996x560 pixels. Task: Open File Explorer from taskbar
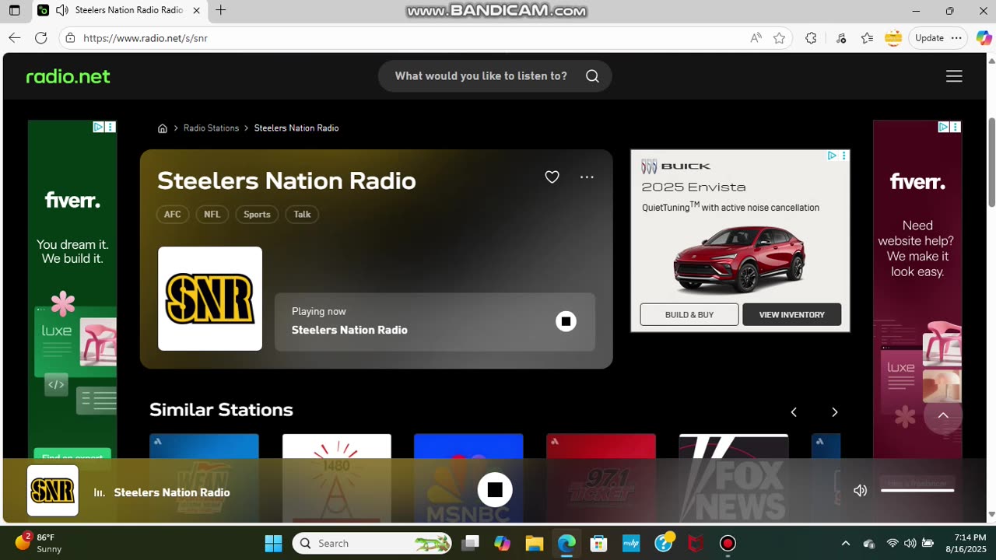[534, 543]
